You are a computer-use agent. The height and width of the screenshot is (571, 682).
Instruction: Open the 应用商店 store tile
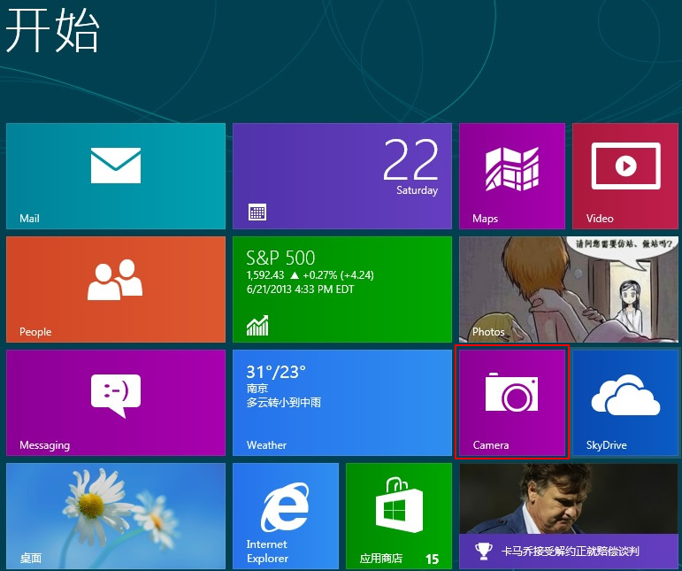point(399,516)
